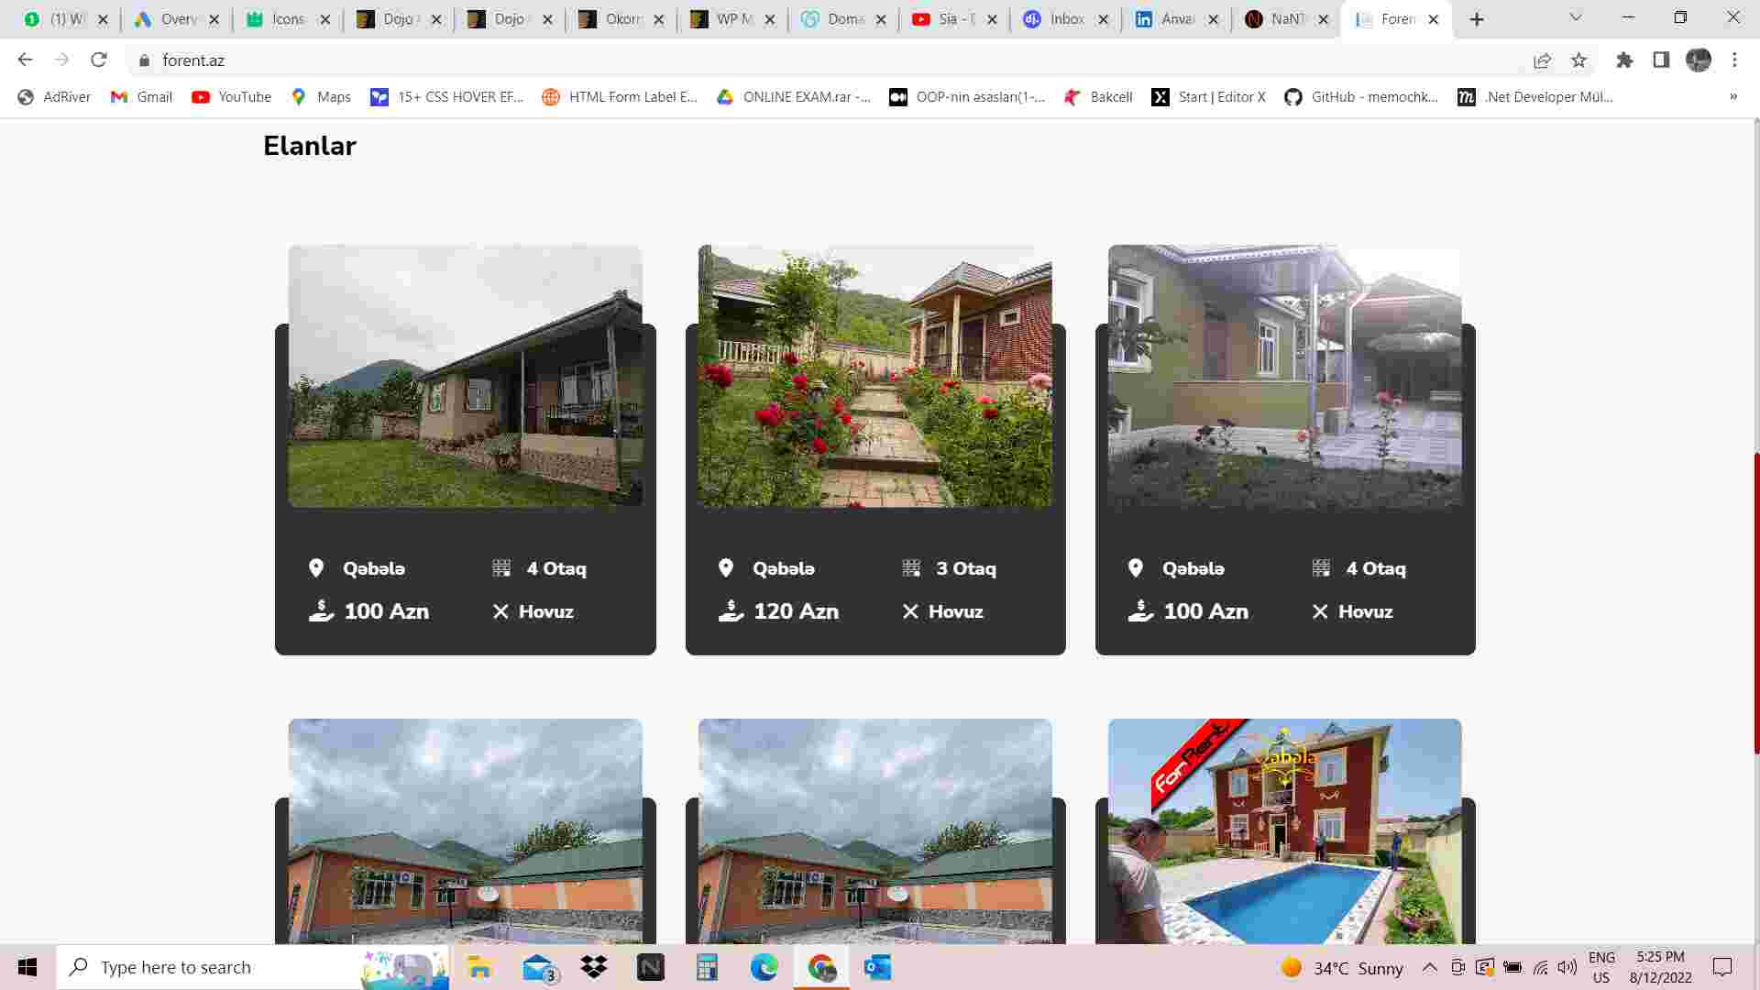The image size is (1760, 990).
Task: Click the Elanlar heading
Action: [310, 146]
